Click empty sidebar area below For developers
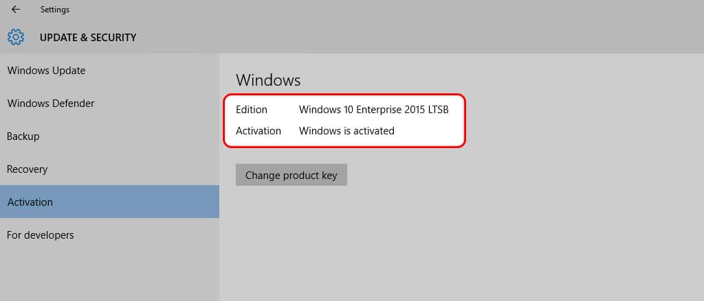704x301 pixels. [x=109, y=276]
